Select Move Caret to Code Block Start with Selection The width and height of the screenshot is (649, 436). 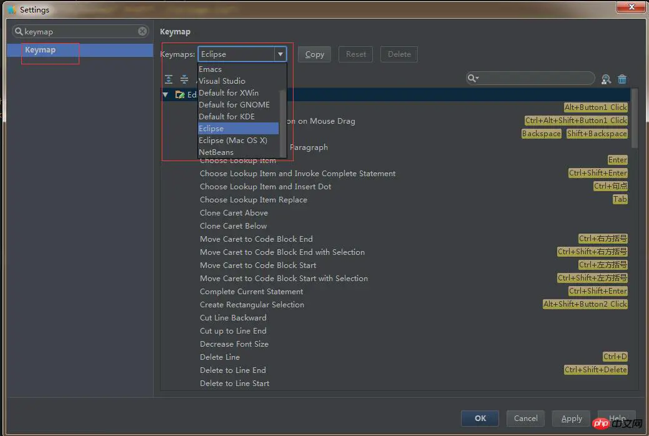[284, 278]
